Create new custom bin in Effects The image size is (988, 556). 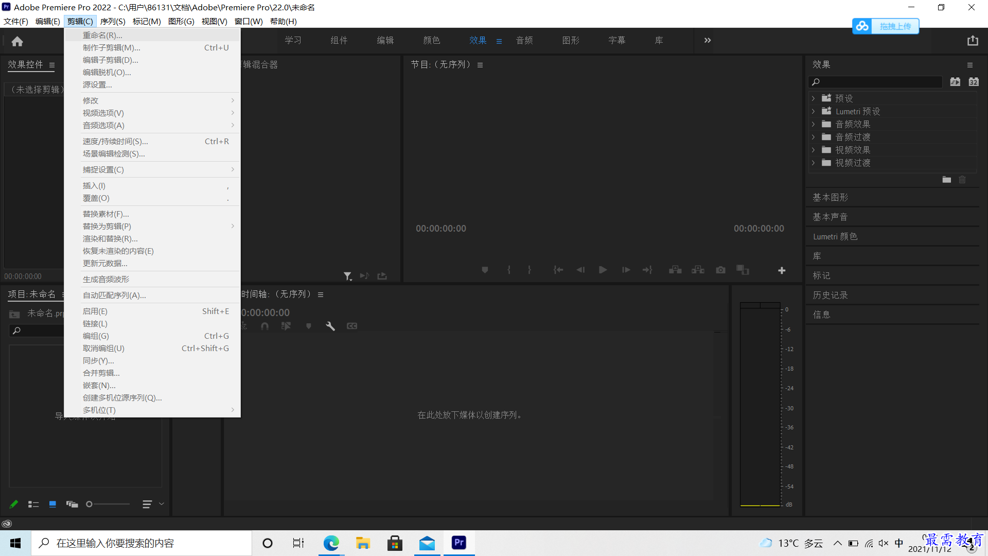946,180
